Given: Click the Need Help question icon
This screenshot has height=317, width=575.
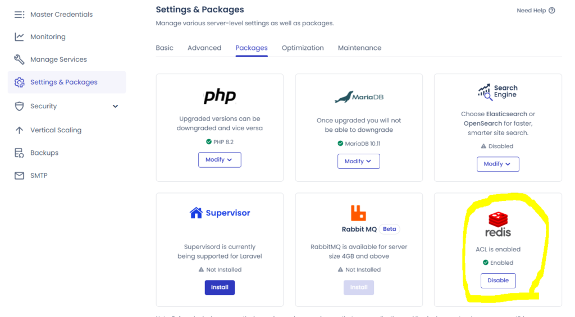Looking at the screenshot, I should [552, 11].
